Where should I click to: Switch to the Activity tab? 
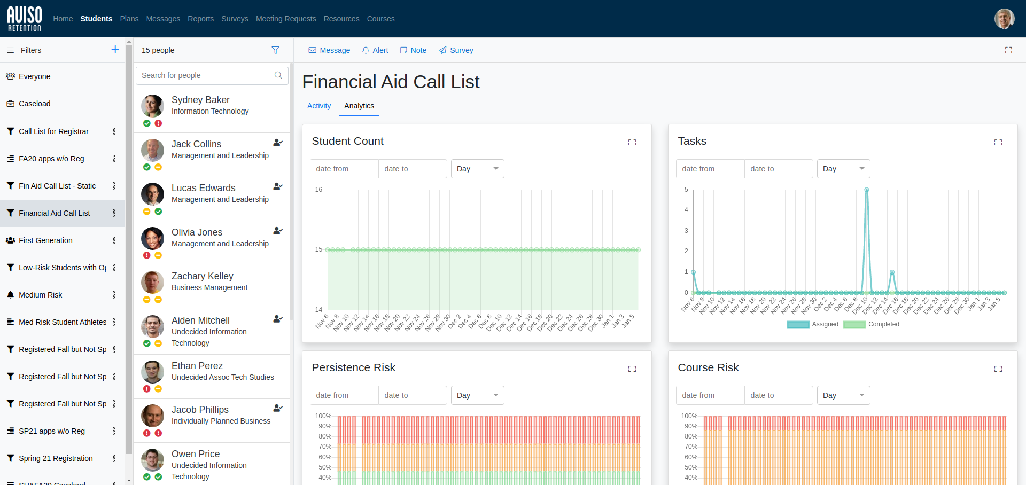click(x=319, y=106)
